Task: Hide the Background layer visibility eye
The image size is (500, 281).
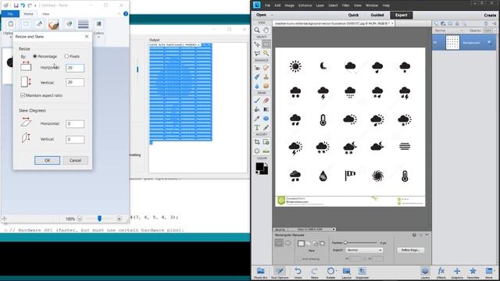Action: tap(435, 42)
